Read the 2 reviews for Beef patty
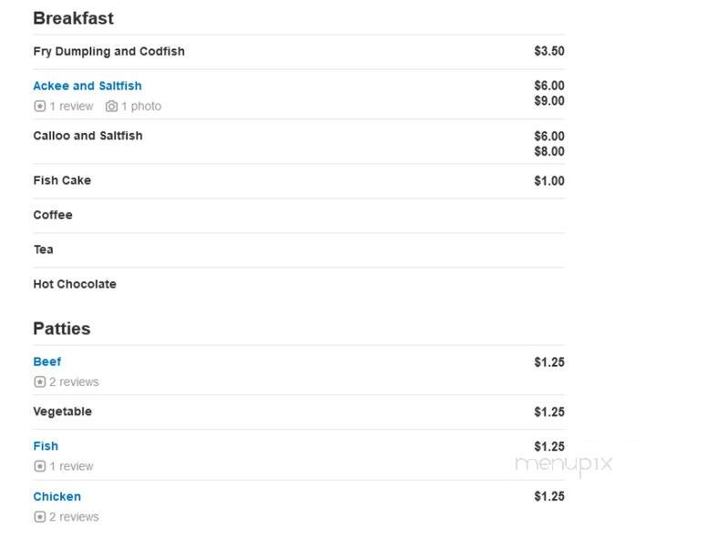Screen dimensions: 727x539 [74, 381]
